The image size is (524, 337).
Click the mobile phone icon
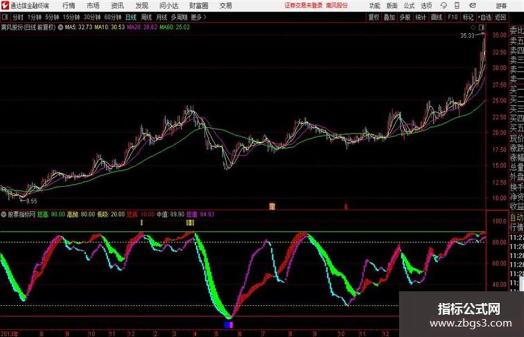coord(457,6)
